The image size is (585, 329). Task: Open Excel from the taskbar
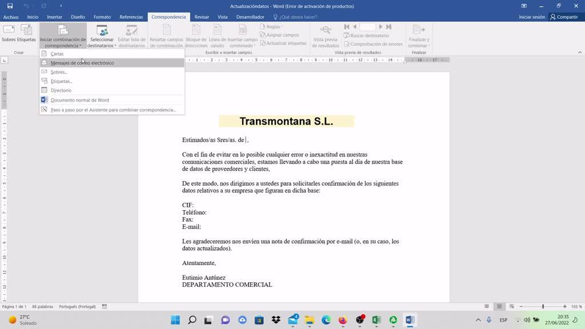pyautogui.click(x=376, y=320)
